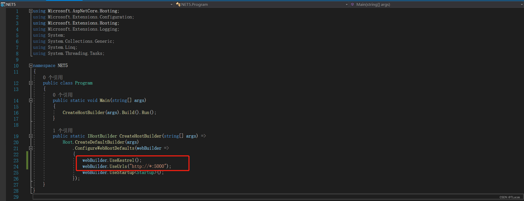Click 'Host' in Host.CreateDefaultBuilder

pos(68,142)
